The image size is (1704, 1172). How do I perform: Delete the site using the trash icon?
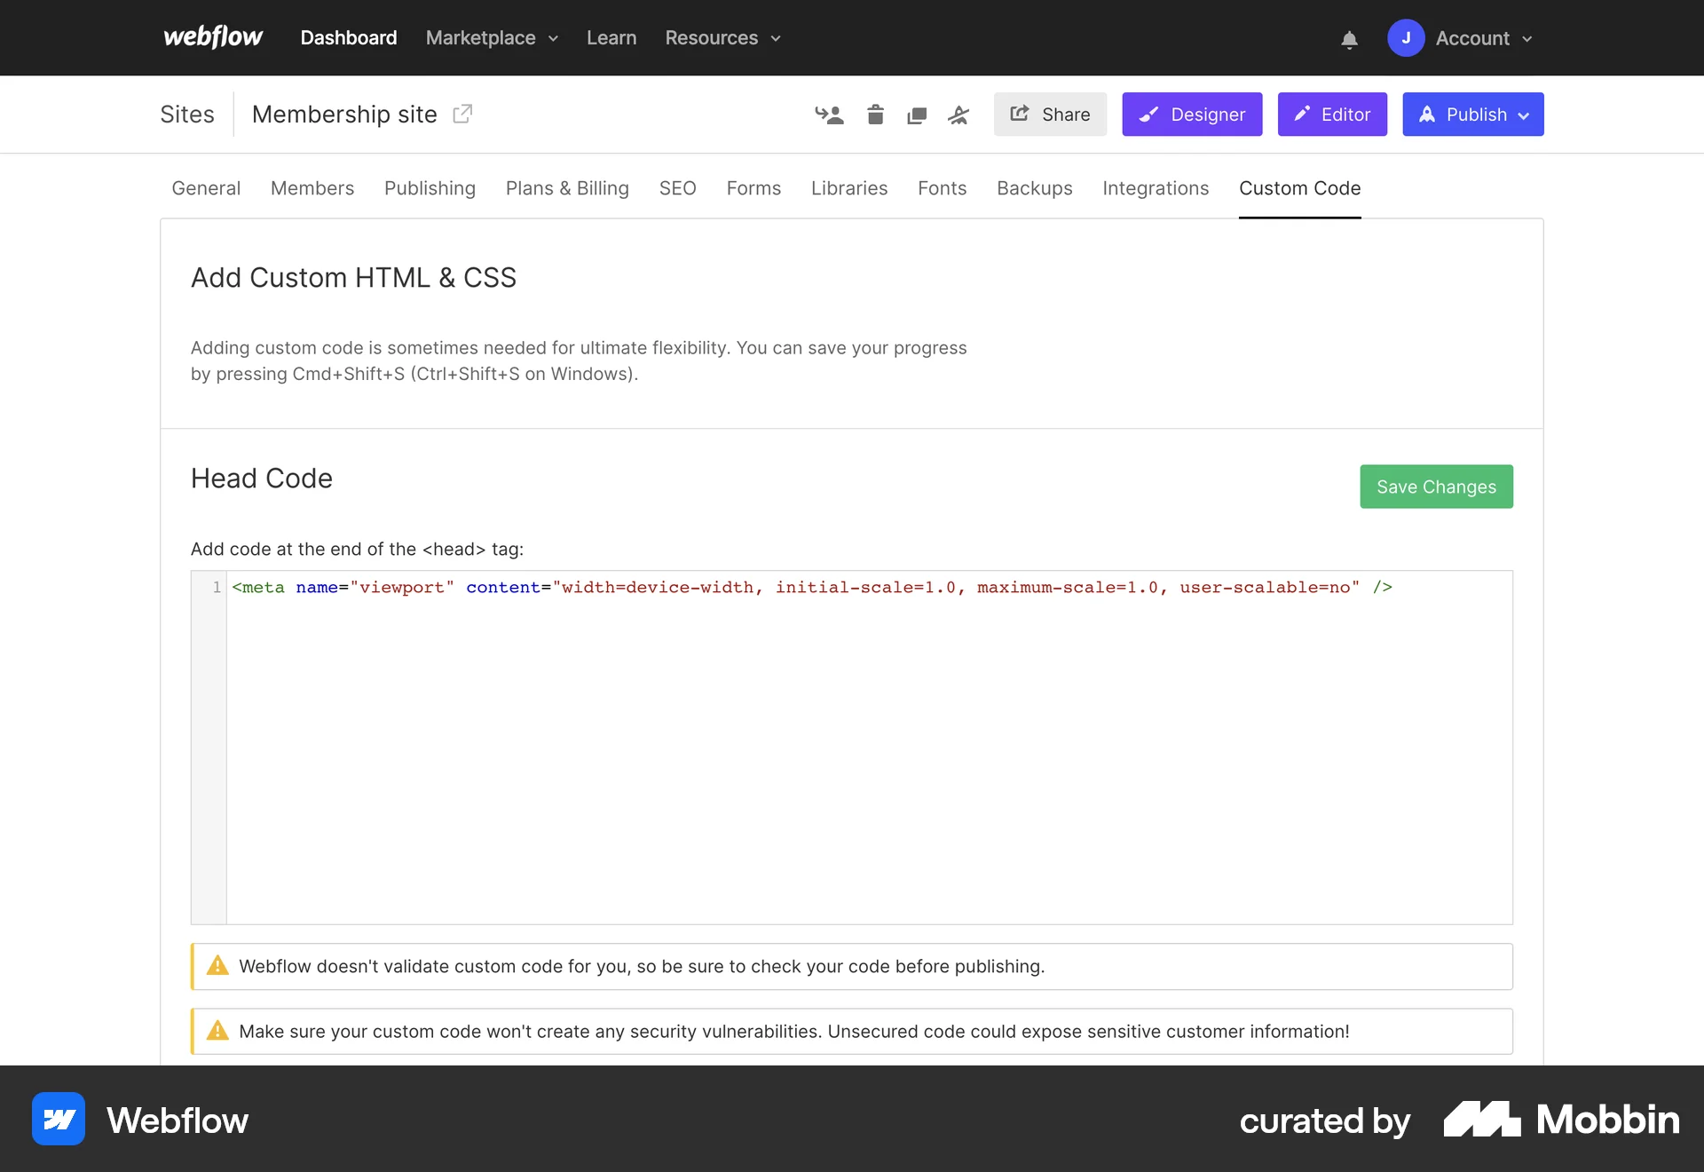pos(875,115)
